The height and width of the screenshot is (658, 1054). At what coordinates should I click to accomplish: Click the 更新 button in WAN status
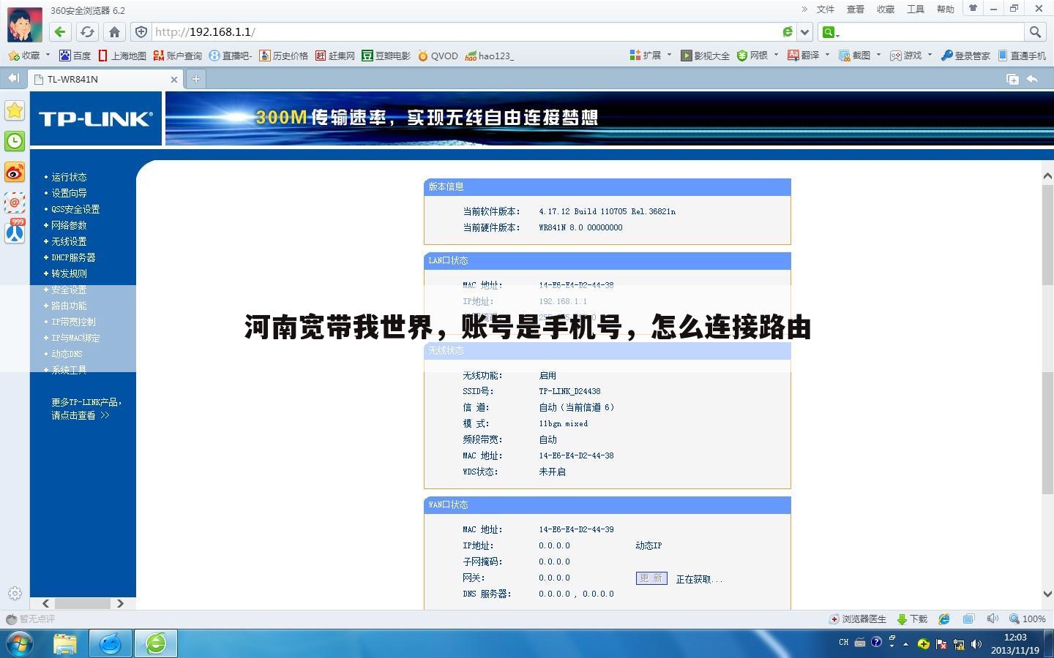click(x=651, y=578)
